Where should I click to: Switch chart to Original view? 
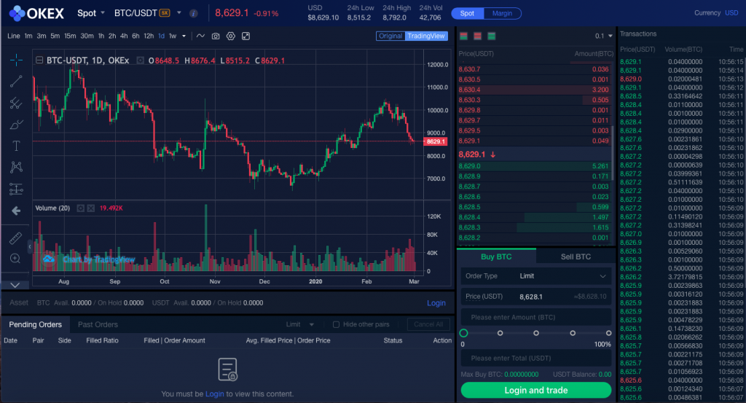pos(390,36)
